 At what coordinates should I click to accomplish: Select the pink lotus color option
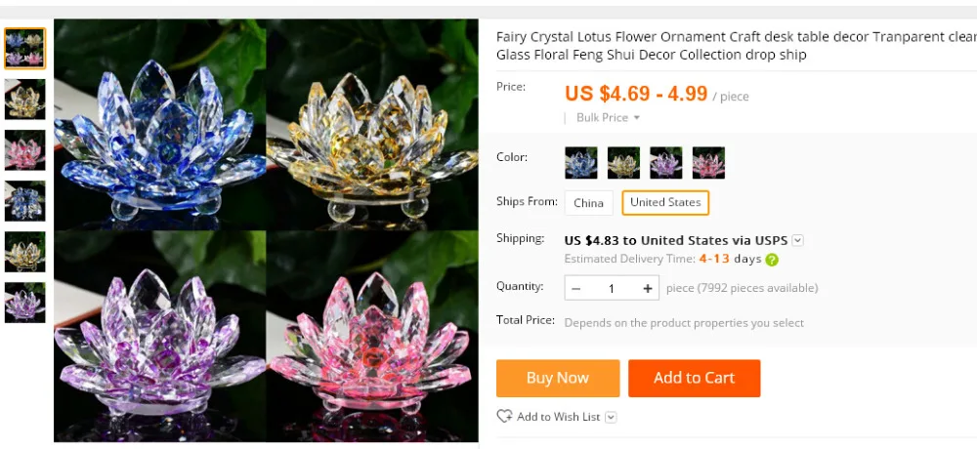[x=707, y=163]
